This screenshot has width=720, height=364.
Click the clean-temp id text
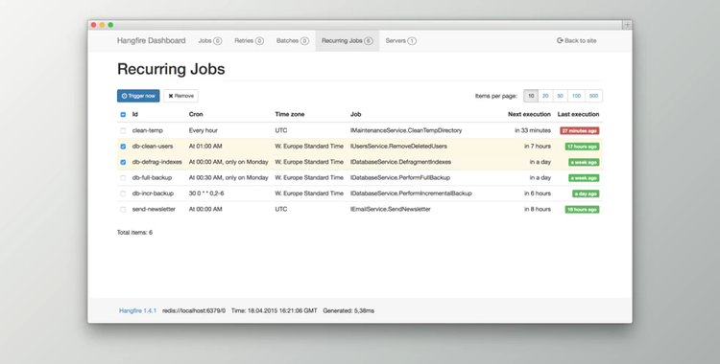pyautogui.click(x=148, y=130)
